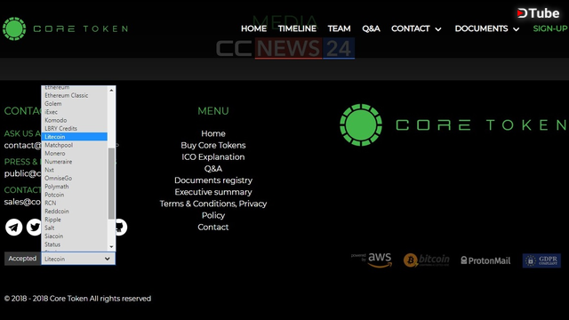Viewport: 569px width, 320px height.
Task: Open the Telegram social icon
Action: pyautogui.click(x=14, y=228)
